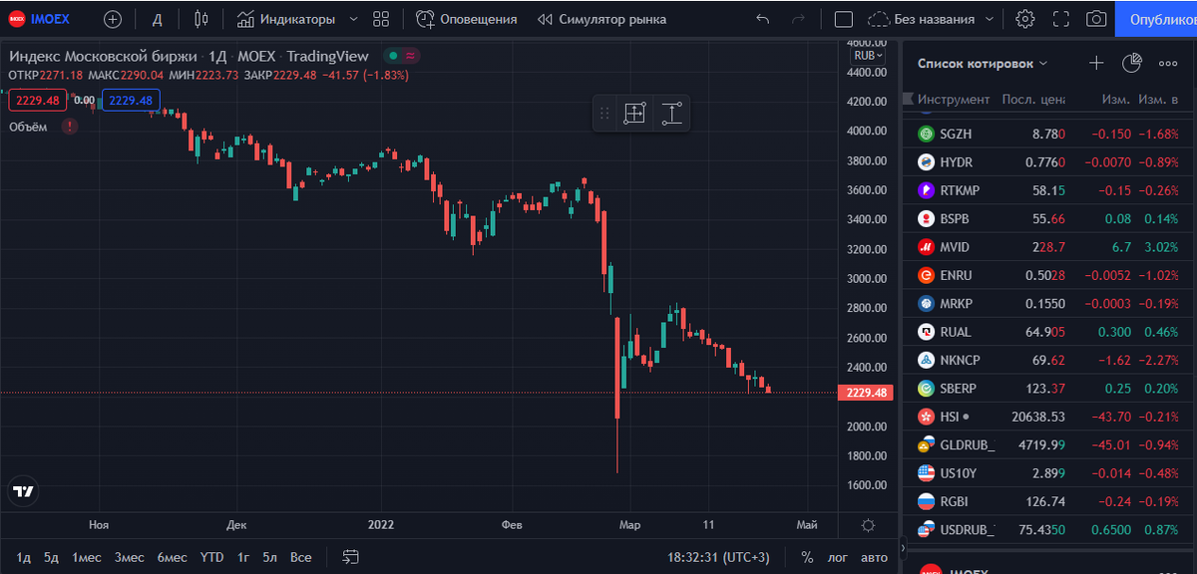
Task: Create an alert with Оповещения
Action: (467, 19)
